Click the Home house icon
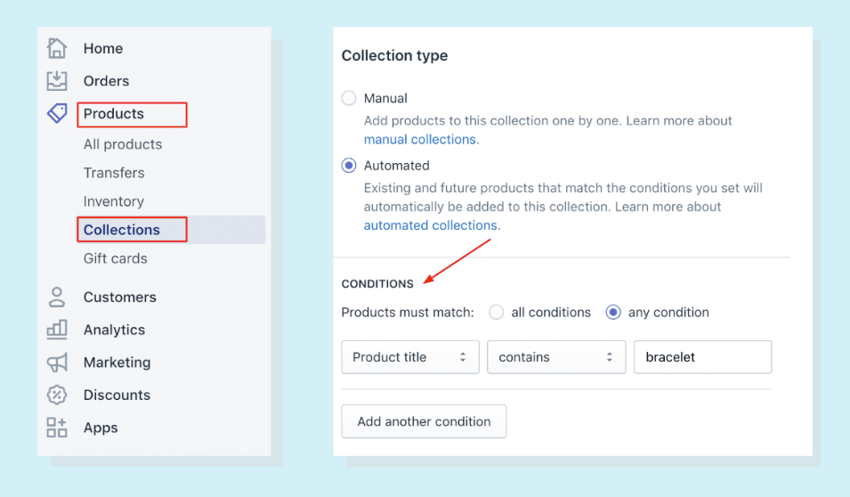Screen dimensions: 850x497 pyautogui.click(x=57, y=48)
